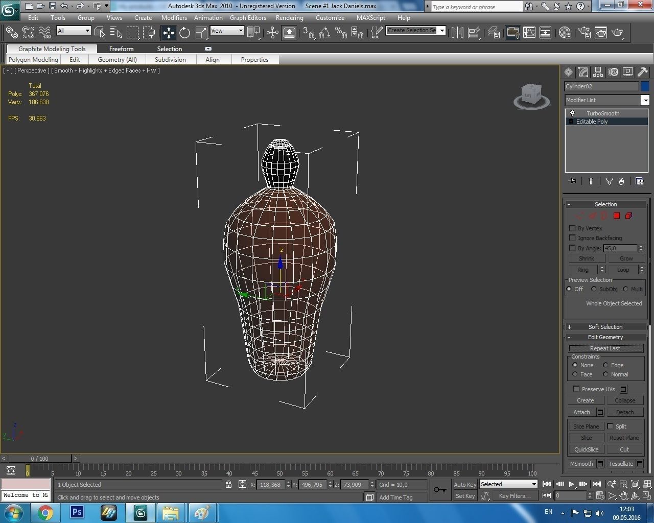Image resolution: width=654 pixels, height=523 pixels.
Task: Activate Select and Uniform Scale tool
Action: [x=201, y=33]
